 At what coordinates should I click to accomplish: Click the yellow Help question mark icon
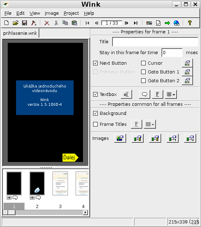click(190, 23)
